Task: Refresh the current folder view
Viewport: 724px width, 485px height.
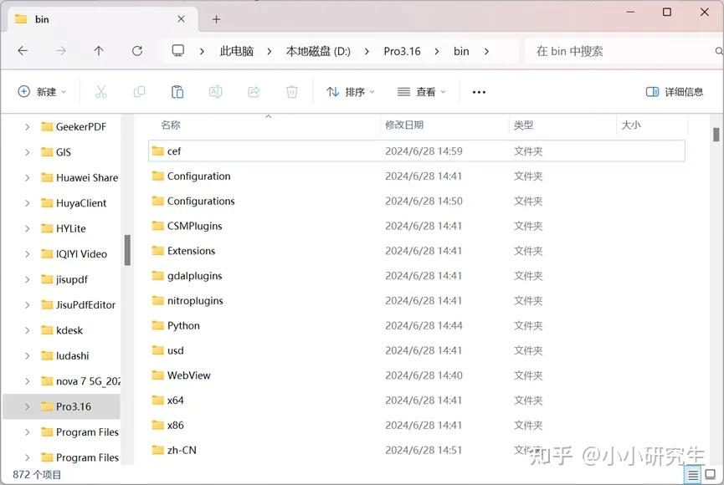Action: tap(137, 51)
